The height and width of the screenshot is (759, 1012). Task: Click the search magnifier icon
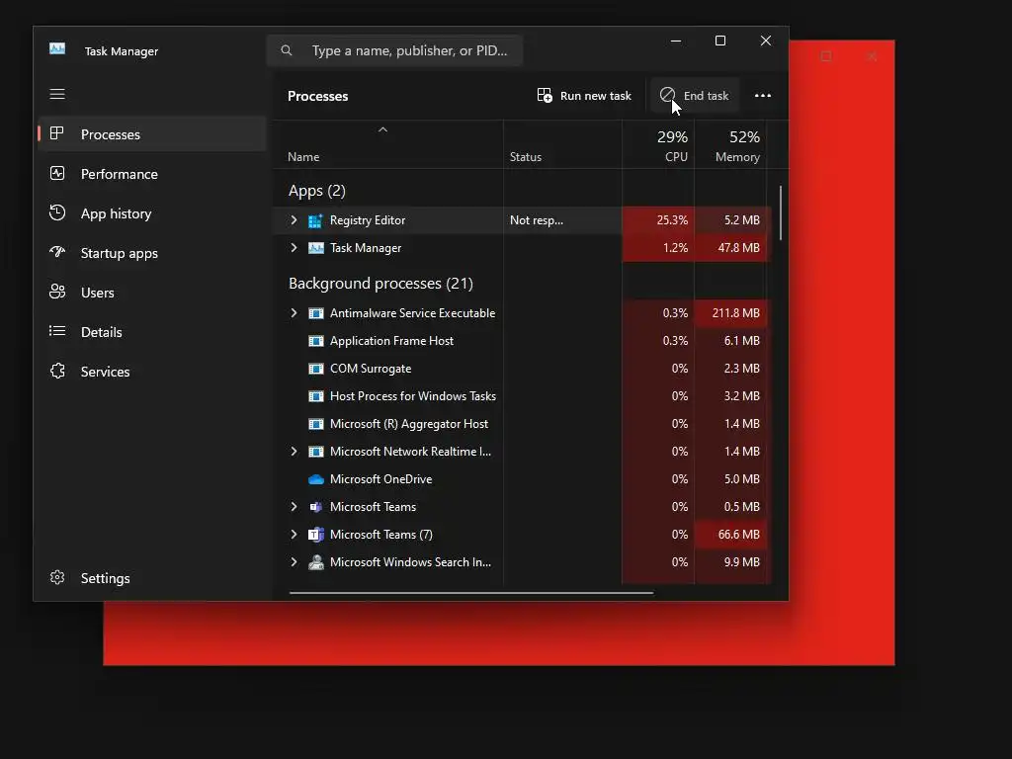287,50
